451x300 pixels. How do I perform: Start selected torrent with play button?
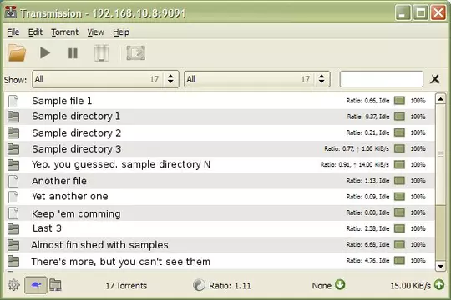coord(45,53)
